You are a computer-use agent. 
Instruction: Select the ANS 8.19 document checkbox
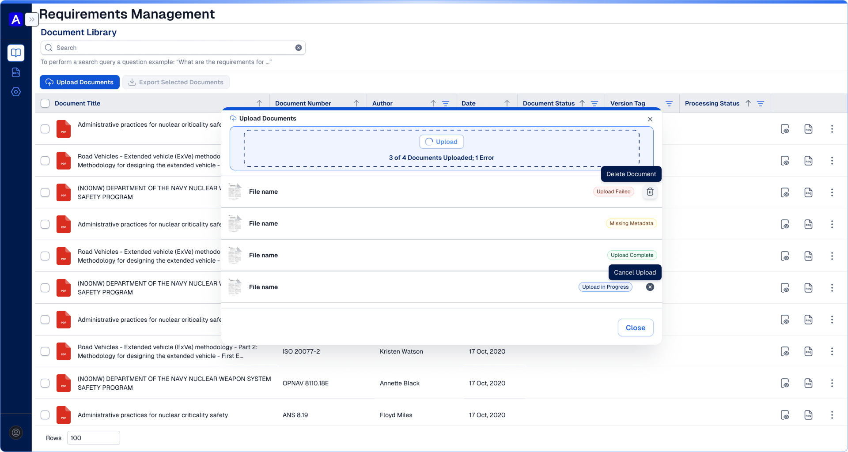[45, 415]
